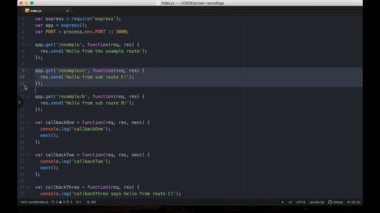Click the 3000 port number on line 3
380x213 pixels.
(121, 31)
